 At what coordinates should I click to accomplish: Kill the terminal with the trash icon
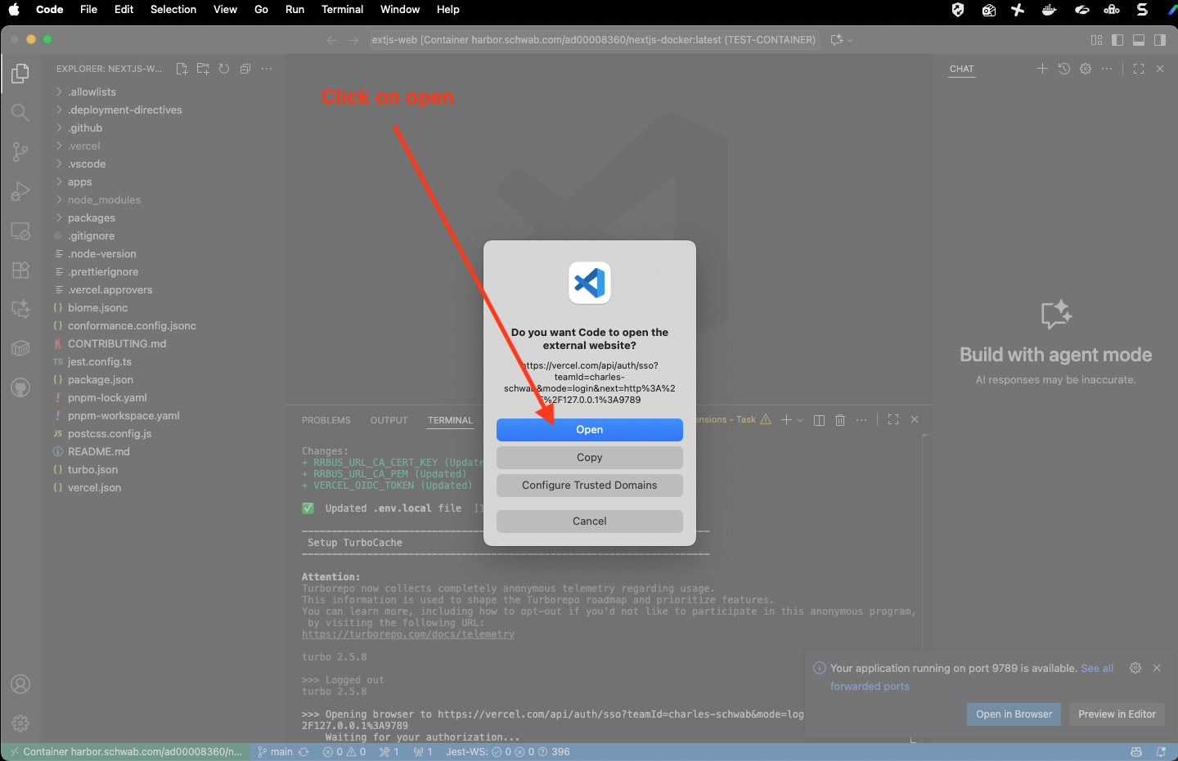pos(839,419)
